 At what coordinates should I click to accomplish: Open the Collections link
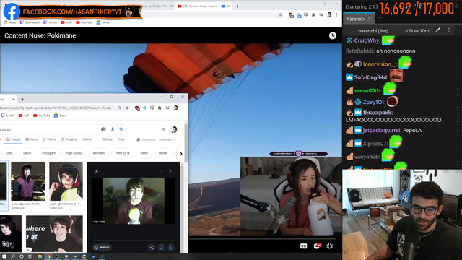pyautogui.click(x=146, y=139)
